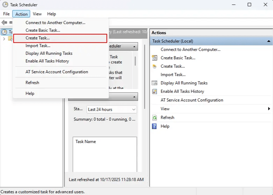Select Create Task... from the Action menu
This screenshot has width=273, height=195.
[x=38, y=38]
